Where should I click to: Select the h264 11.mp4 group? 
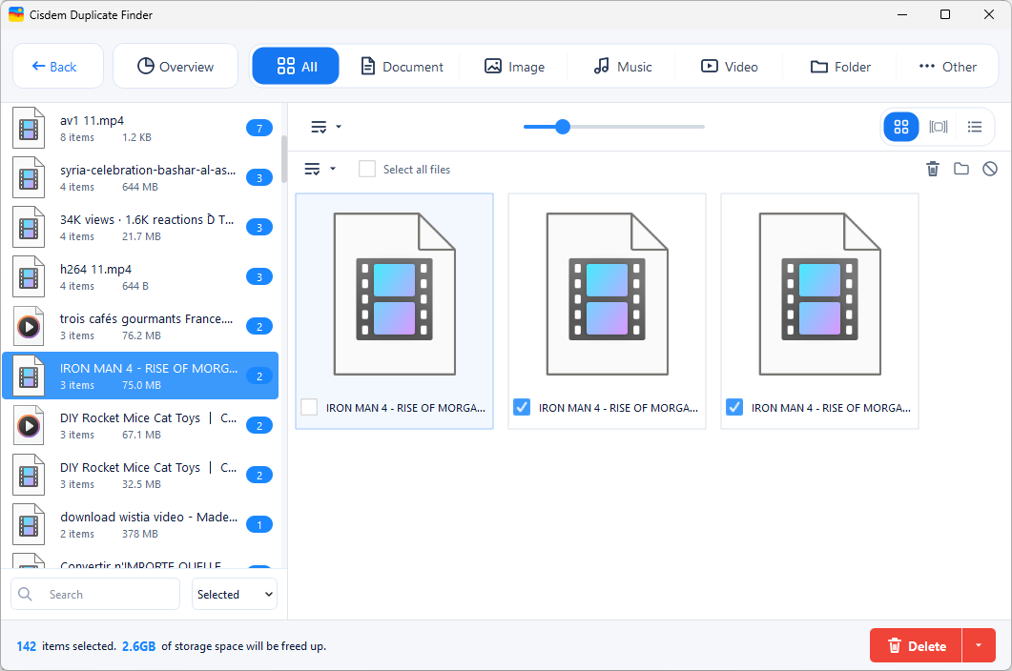tap(141, 276)
